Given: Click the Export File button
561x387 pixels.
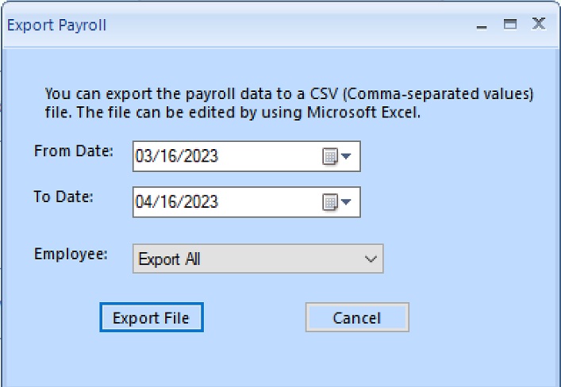Looking at the screenshot, I should point(152,318).
